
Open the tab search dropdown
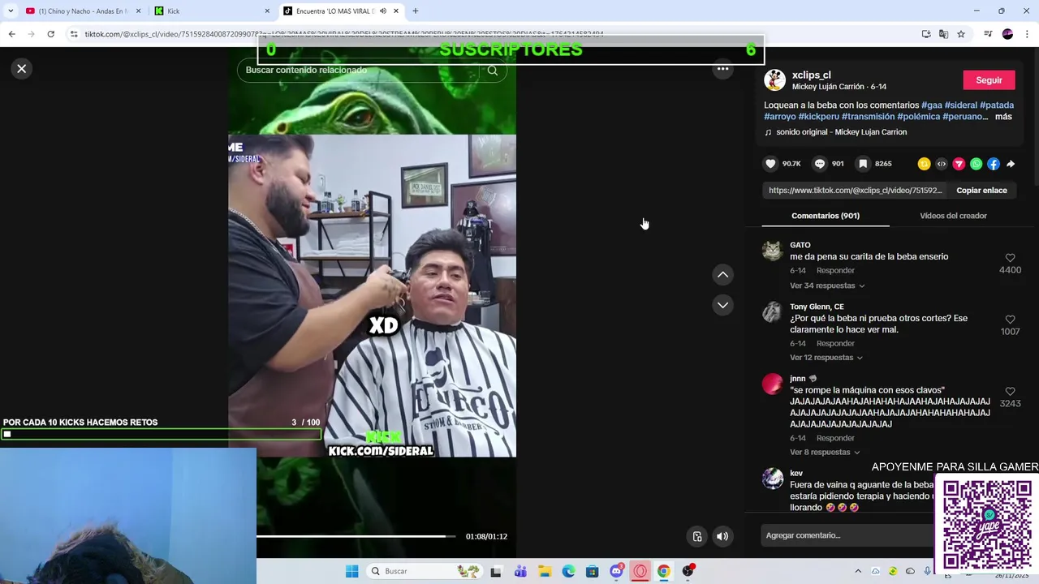tap(11, 11)
